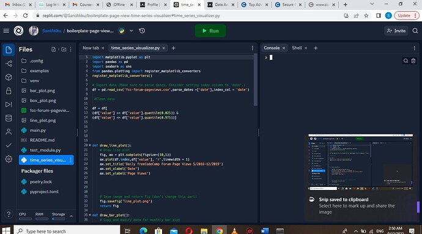
Task: Open the SaniAtiku username link
Action: click(x=51, y=31)
